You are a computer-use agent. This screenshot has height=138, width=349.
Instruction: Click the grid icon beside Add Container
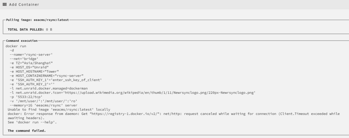tap(5, 4)
